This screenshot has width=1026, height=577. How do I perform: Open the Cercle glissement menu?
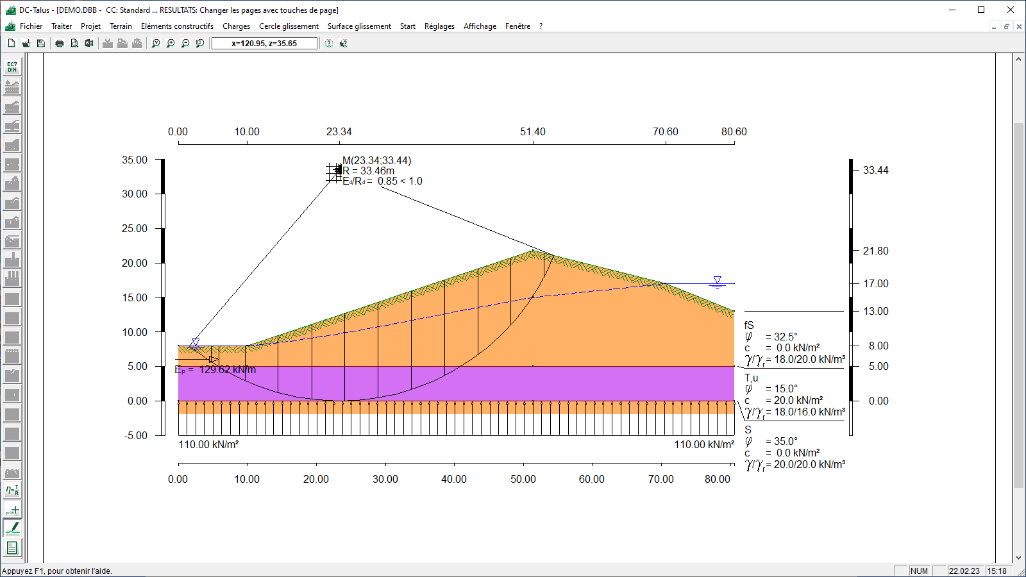click(x=289, y=26)
